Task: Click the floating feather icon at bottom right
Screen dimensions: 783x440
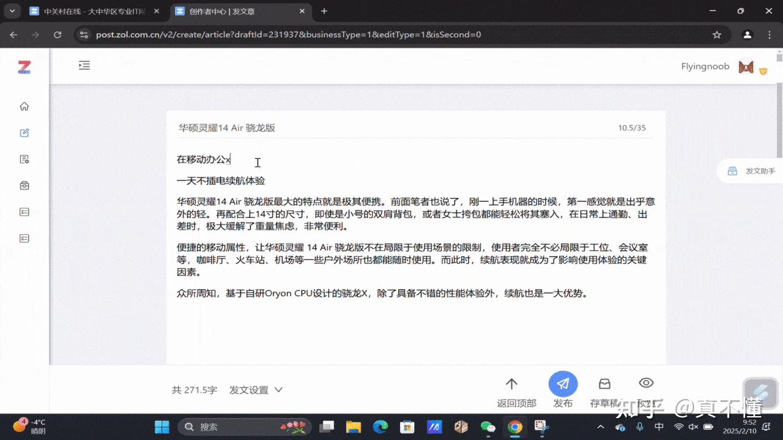Action: click(760, 392)
